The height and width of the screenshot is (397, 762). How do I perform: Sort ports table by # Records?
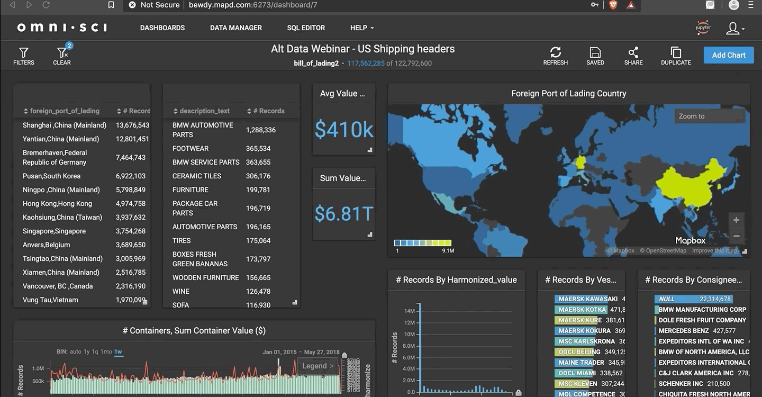pyautogui.click(x=133, y=111)
